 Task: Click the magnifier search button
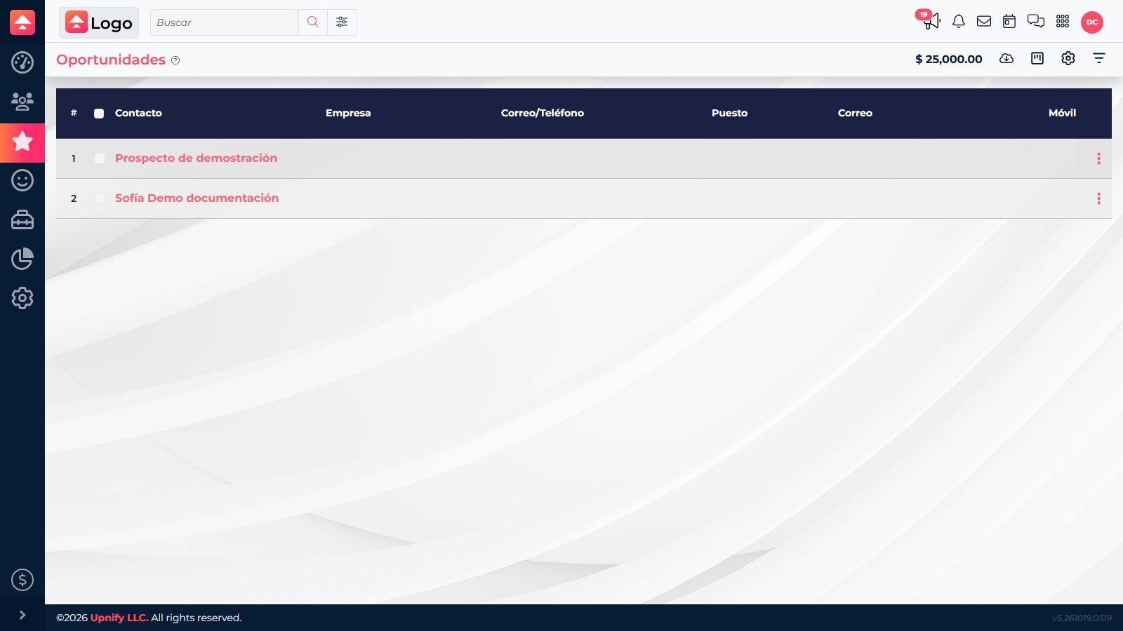[x=313, y=22]
